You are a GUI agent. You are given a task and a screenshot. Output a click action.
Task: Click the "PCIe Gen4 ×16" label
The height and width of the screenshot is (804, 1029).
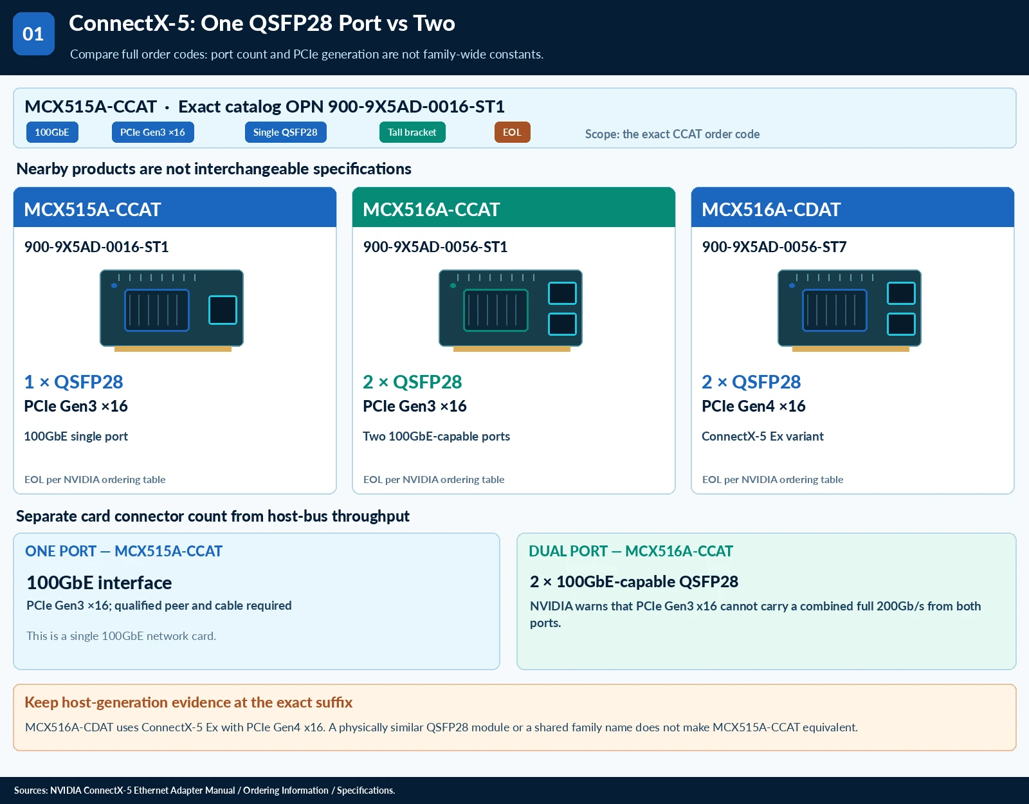754,406
